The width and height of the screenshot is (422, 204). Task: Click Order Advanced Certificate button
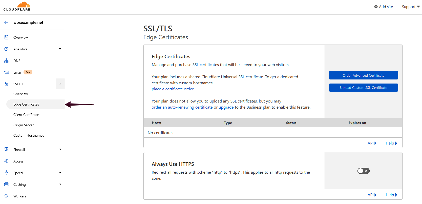click(363, 75)
